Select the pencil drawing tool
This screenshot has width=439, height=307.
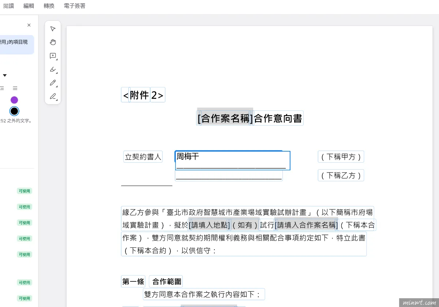(53, 83)
